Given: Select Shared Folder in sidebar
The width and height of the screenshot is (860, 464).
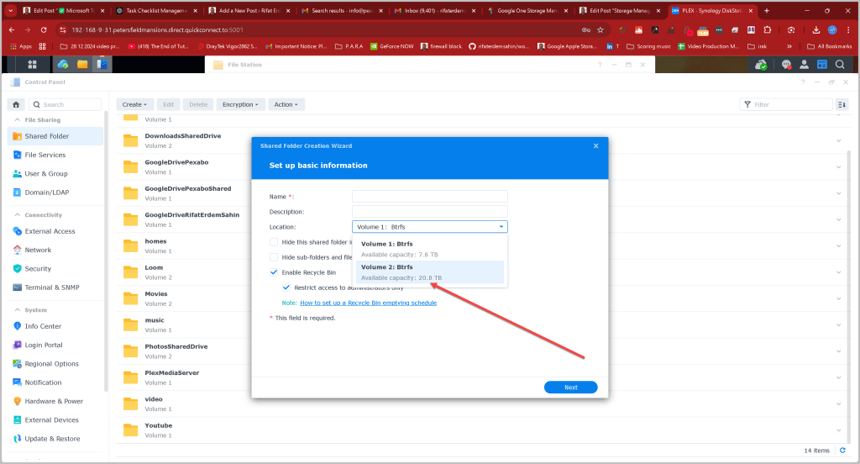Looking at the screenshot, I should [x=55, y=136].
